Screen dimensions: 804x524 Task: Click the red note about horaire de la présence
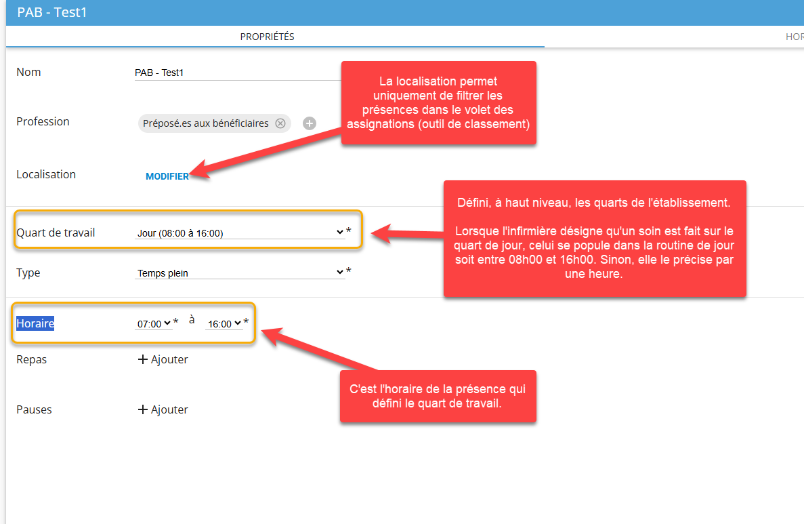point(438,396)
